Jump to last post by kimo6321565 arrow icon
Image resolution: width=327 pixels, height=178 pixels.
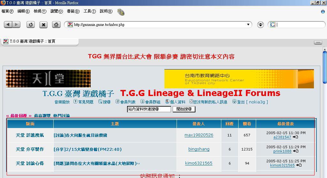coord(299,165)
